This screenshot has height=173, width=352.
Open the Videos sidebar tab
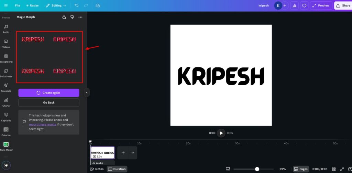(x=6, y=44)
